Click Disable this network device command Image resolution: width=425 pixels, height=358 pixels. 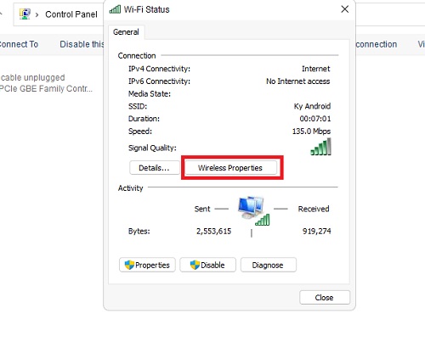[82, 44]
